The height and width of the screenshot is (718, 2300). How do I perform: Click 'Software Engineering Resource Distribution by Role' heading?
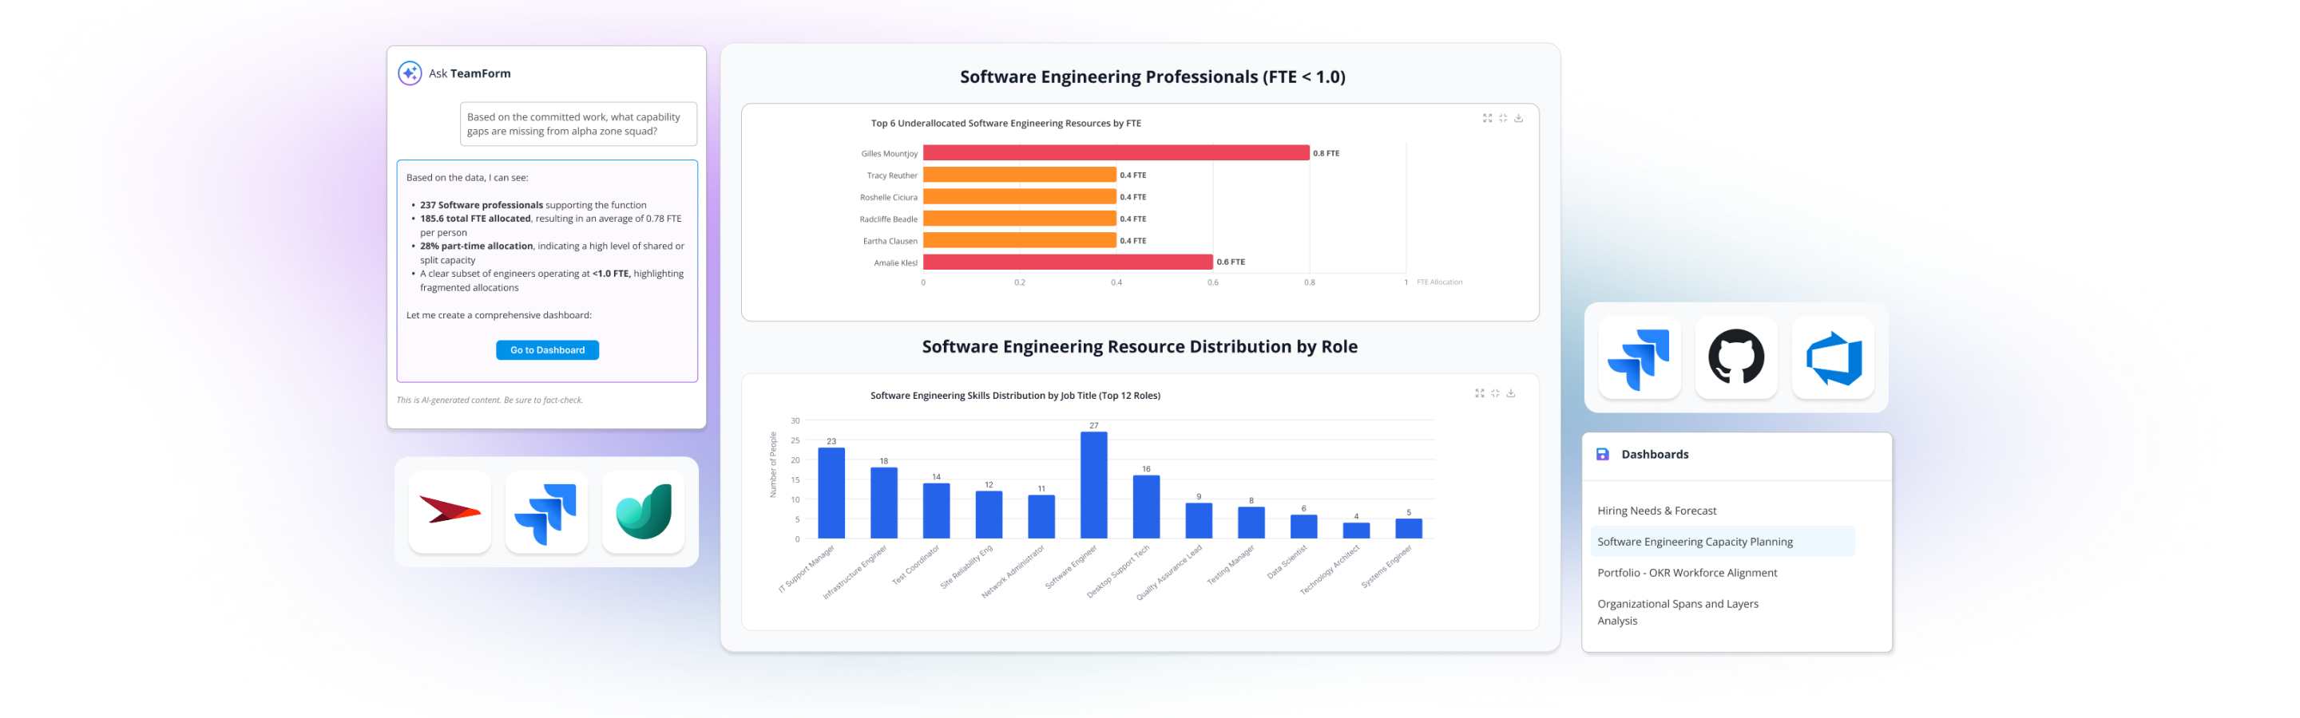click(x=1140, y=346)
